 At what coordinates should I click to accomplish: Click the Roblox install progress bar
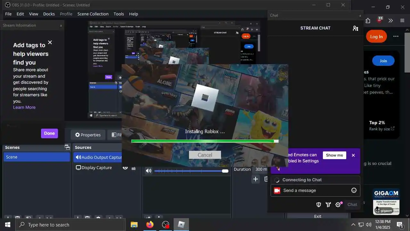(205, 141)
